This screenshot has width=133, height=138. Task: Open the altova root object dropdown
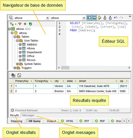point(84,18)
